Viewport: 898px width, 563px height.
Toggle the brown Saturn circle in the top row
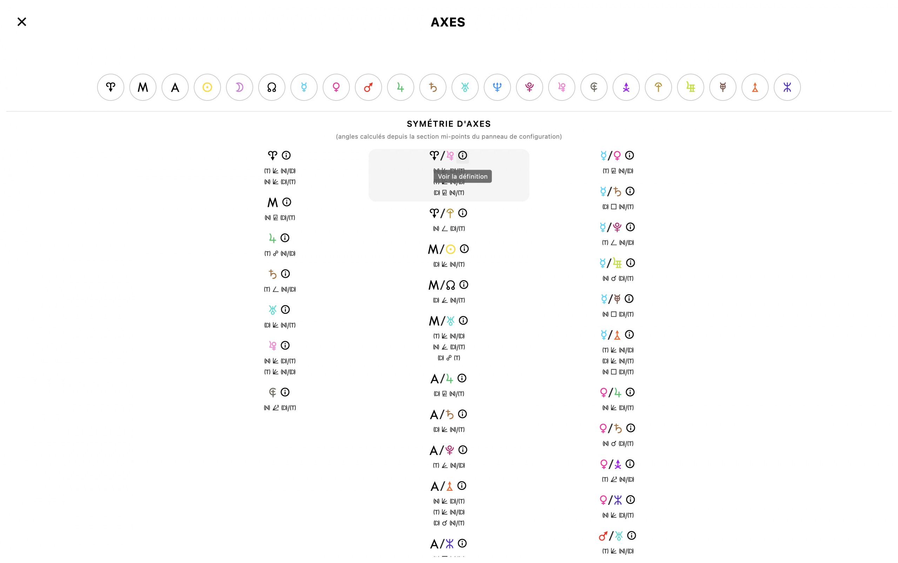pyautogui.click(x=433, y=87)
